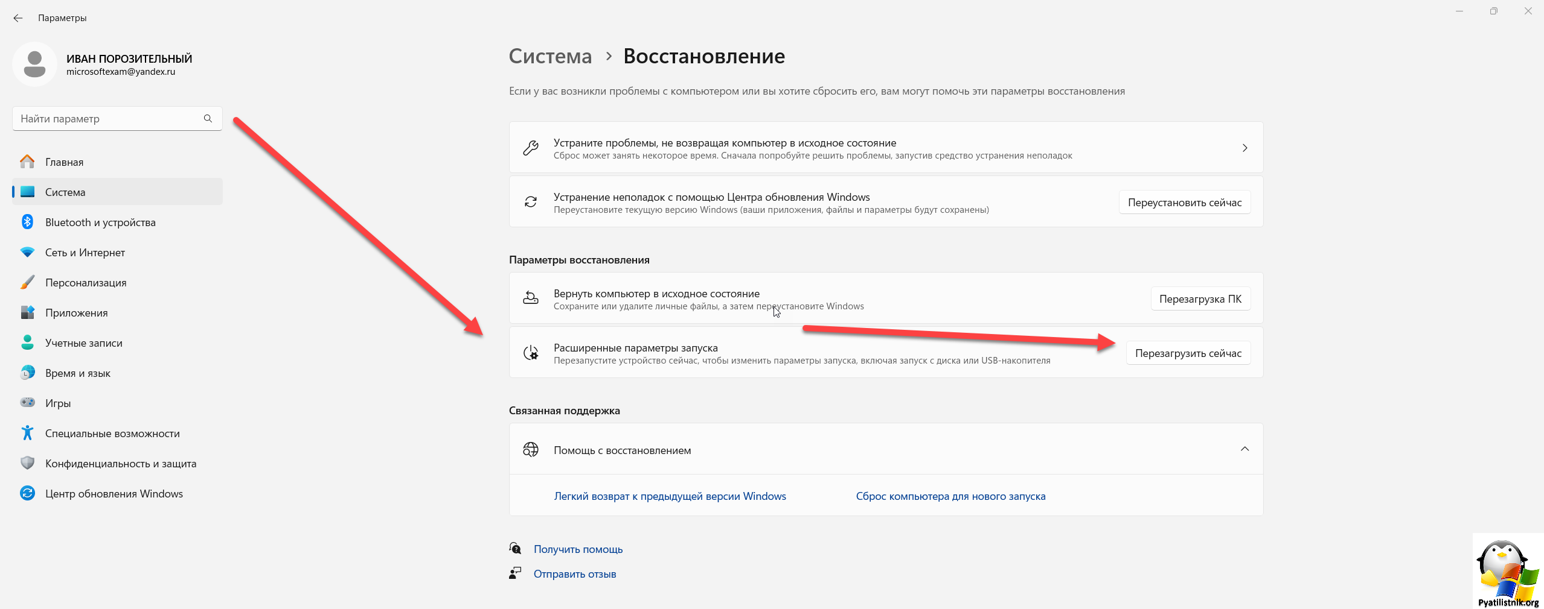This screenshot has width=1544, height=609.
Task: Click the Получить помощь headset icon
Action: pos(515,548)
